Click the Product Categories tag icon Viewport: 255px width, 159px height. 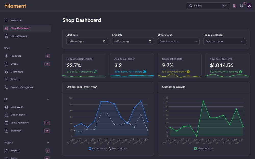[x=6, y=87]
